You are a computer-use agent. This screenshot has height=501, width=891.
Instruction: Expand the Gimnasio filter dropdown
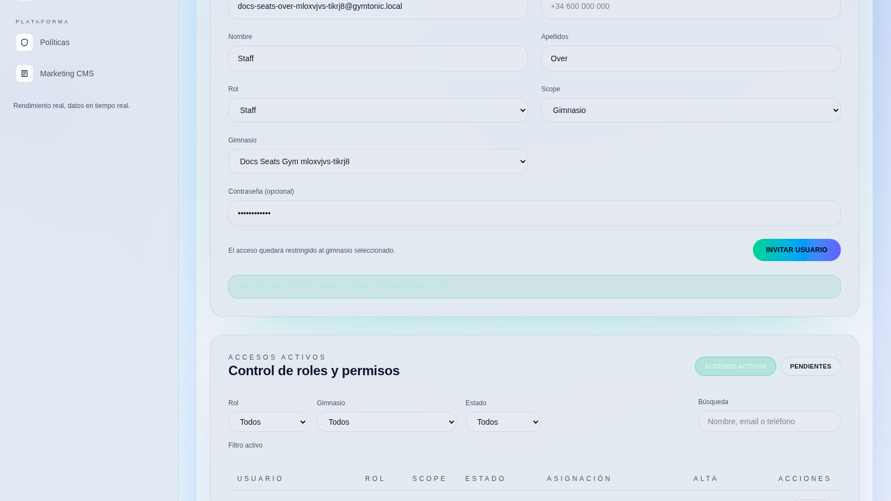[x=386, y=422]
